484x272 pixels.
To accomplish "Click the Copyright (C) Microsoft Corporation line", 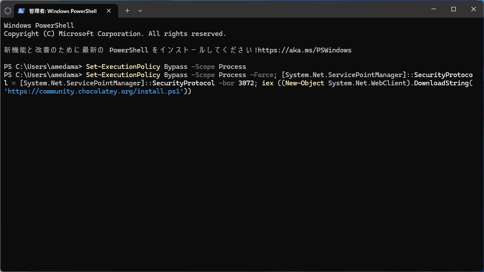I will [x=115, y=34].
